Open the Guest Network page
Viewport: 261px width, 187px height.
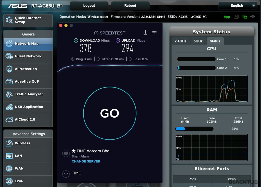(x=28, y=56)
